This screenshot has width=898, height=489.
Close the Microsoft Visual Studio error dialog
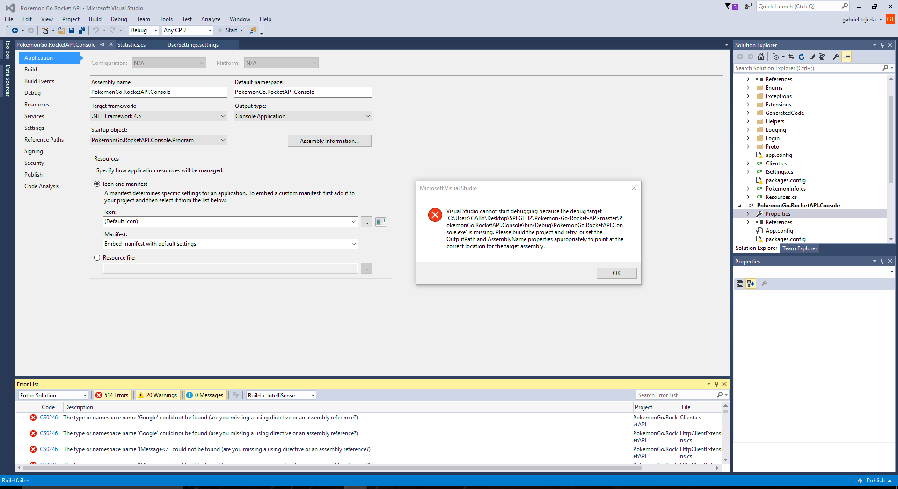pyautogui.click(x=634, y=188)
